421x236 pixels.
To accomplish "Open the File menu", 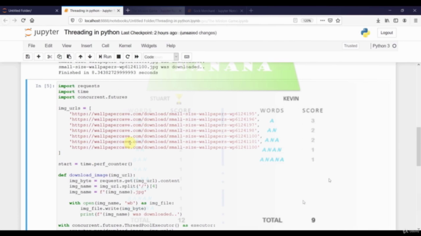I will coord(32,46).
